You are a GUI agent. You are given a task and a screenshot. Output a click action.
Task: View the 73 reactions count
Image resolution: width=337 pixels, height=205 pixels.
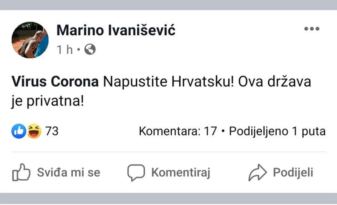(52, 131)
